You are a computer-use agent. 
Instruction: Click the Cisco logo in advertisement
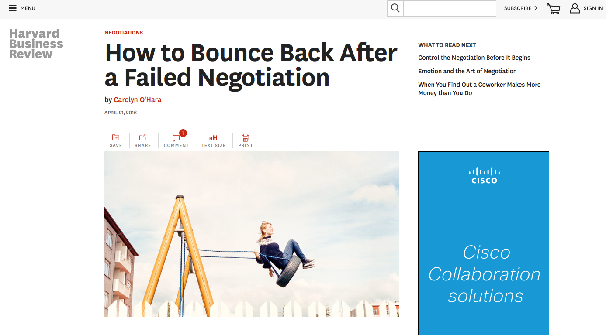[x=484, y=175]
